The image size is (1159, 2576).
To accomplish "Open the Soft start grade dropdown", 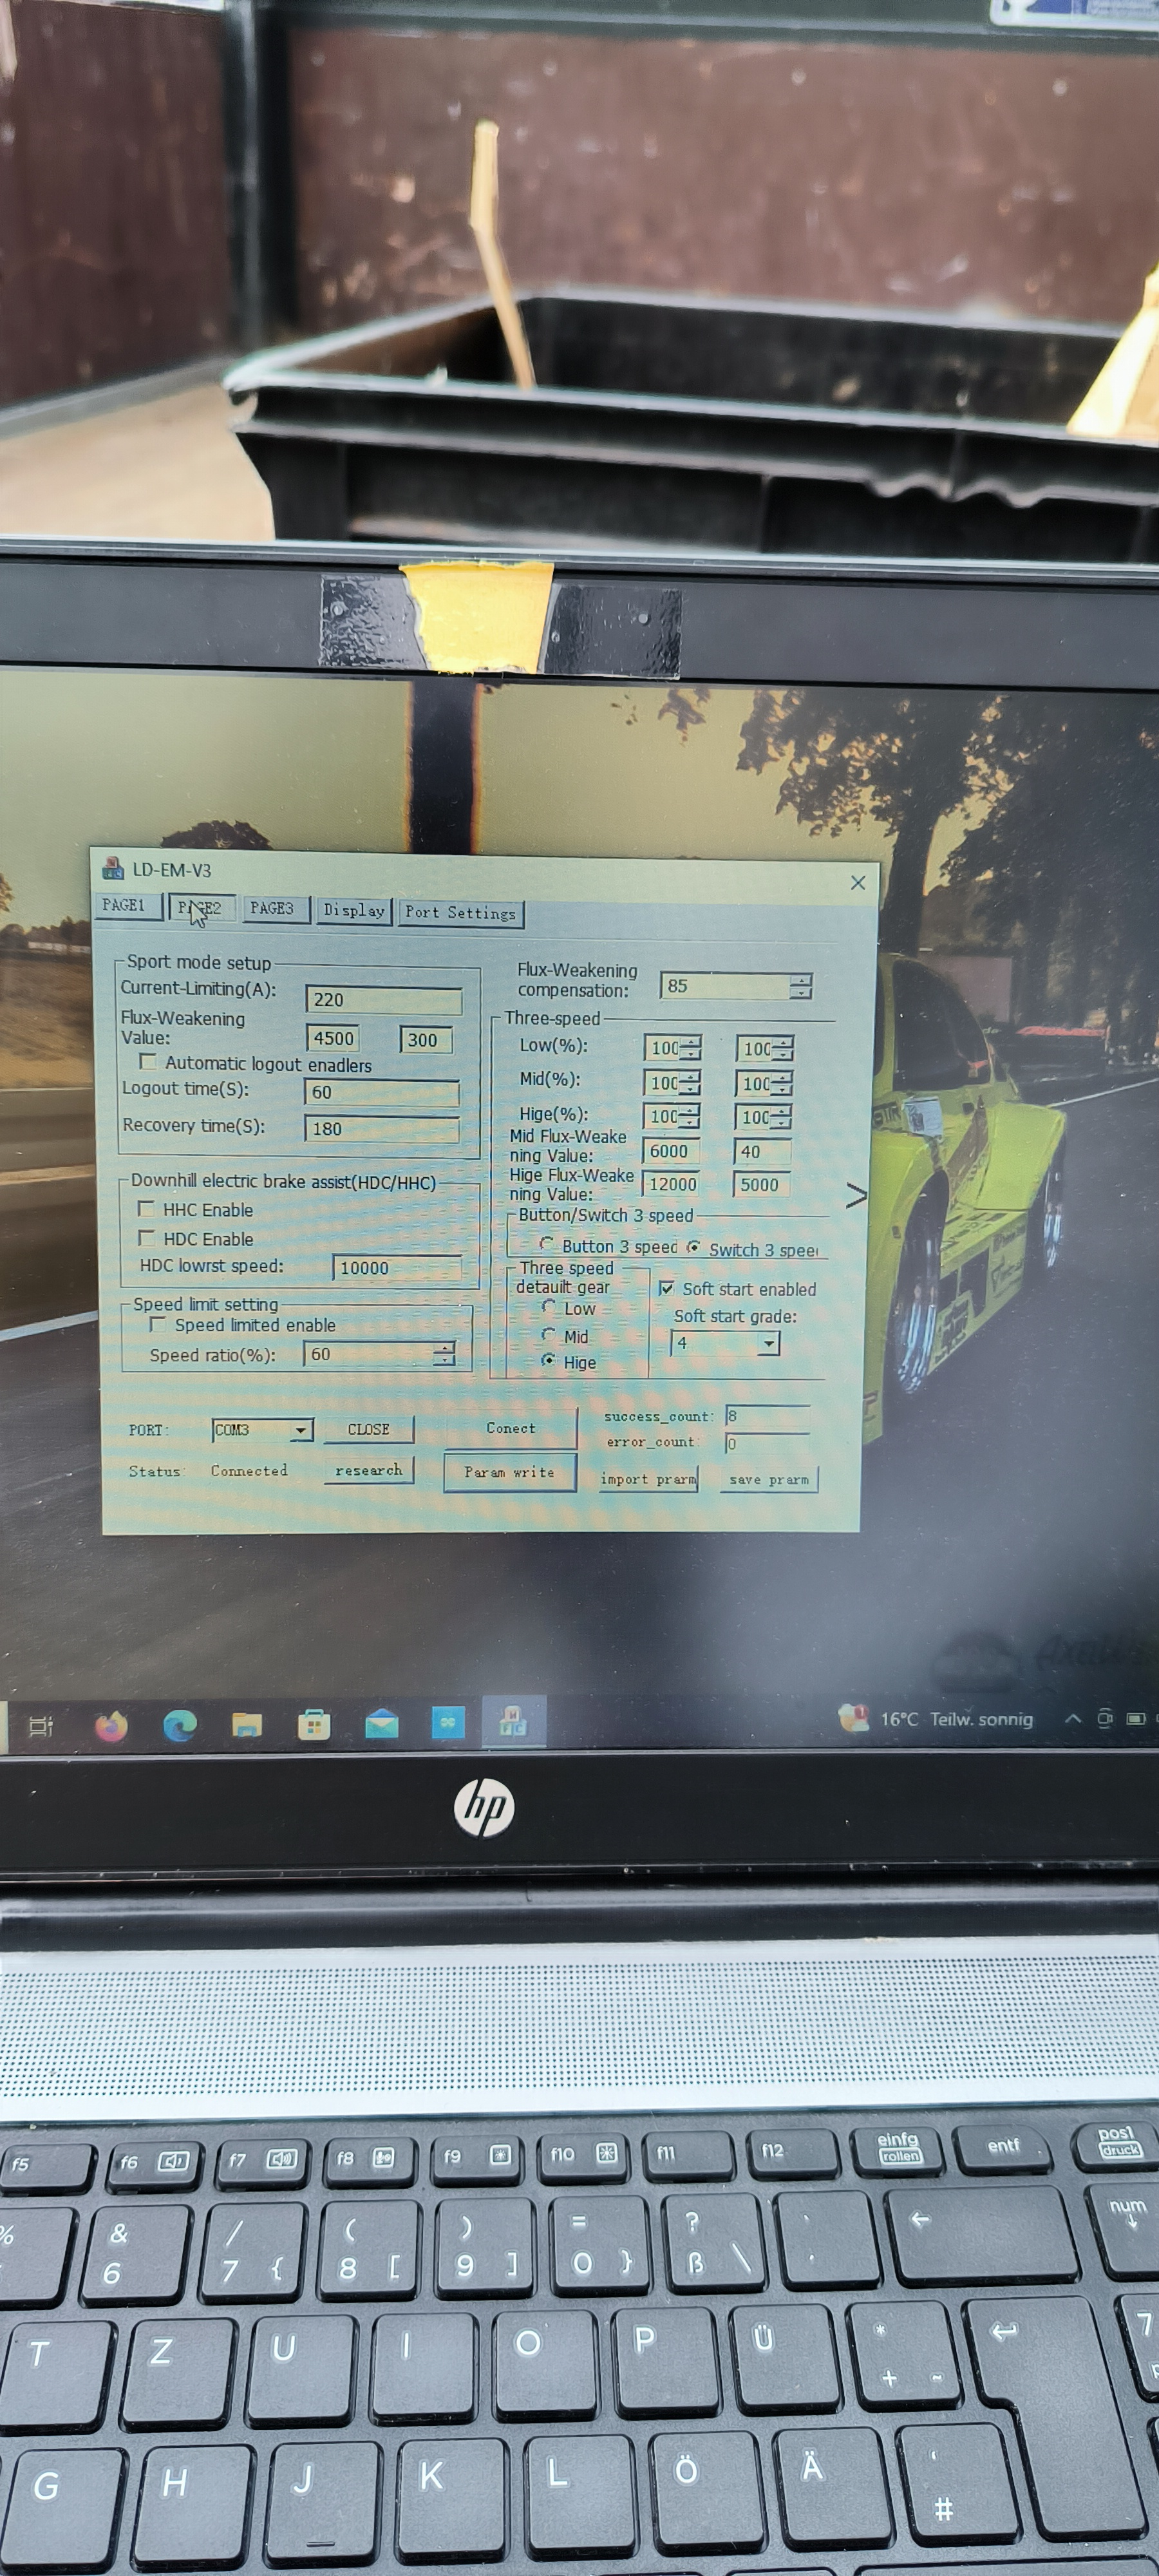I will tap(768, 1343).
